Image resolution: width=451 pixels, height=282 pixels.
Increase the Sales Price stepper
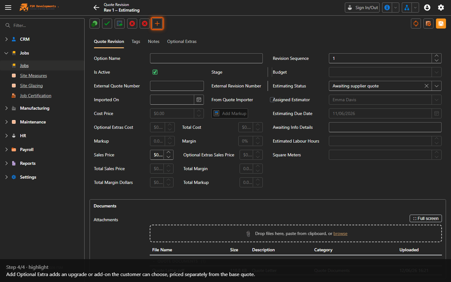pos(168,153)
